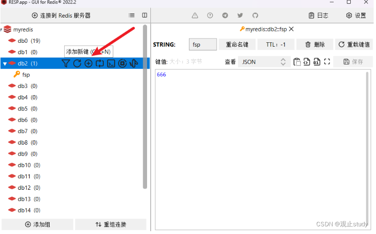Viewport: 376px width, 234px height.
Task: Open the Telegram icon in top toolbar
Action: (225, 16)
